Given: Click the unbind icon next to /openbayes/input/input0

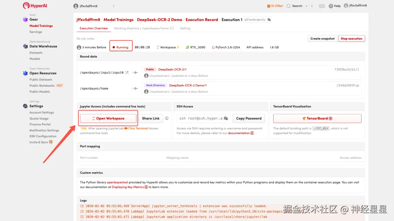Looking at the screenshot, I should coord(127,72).
